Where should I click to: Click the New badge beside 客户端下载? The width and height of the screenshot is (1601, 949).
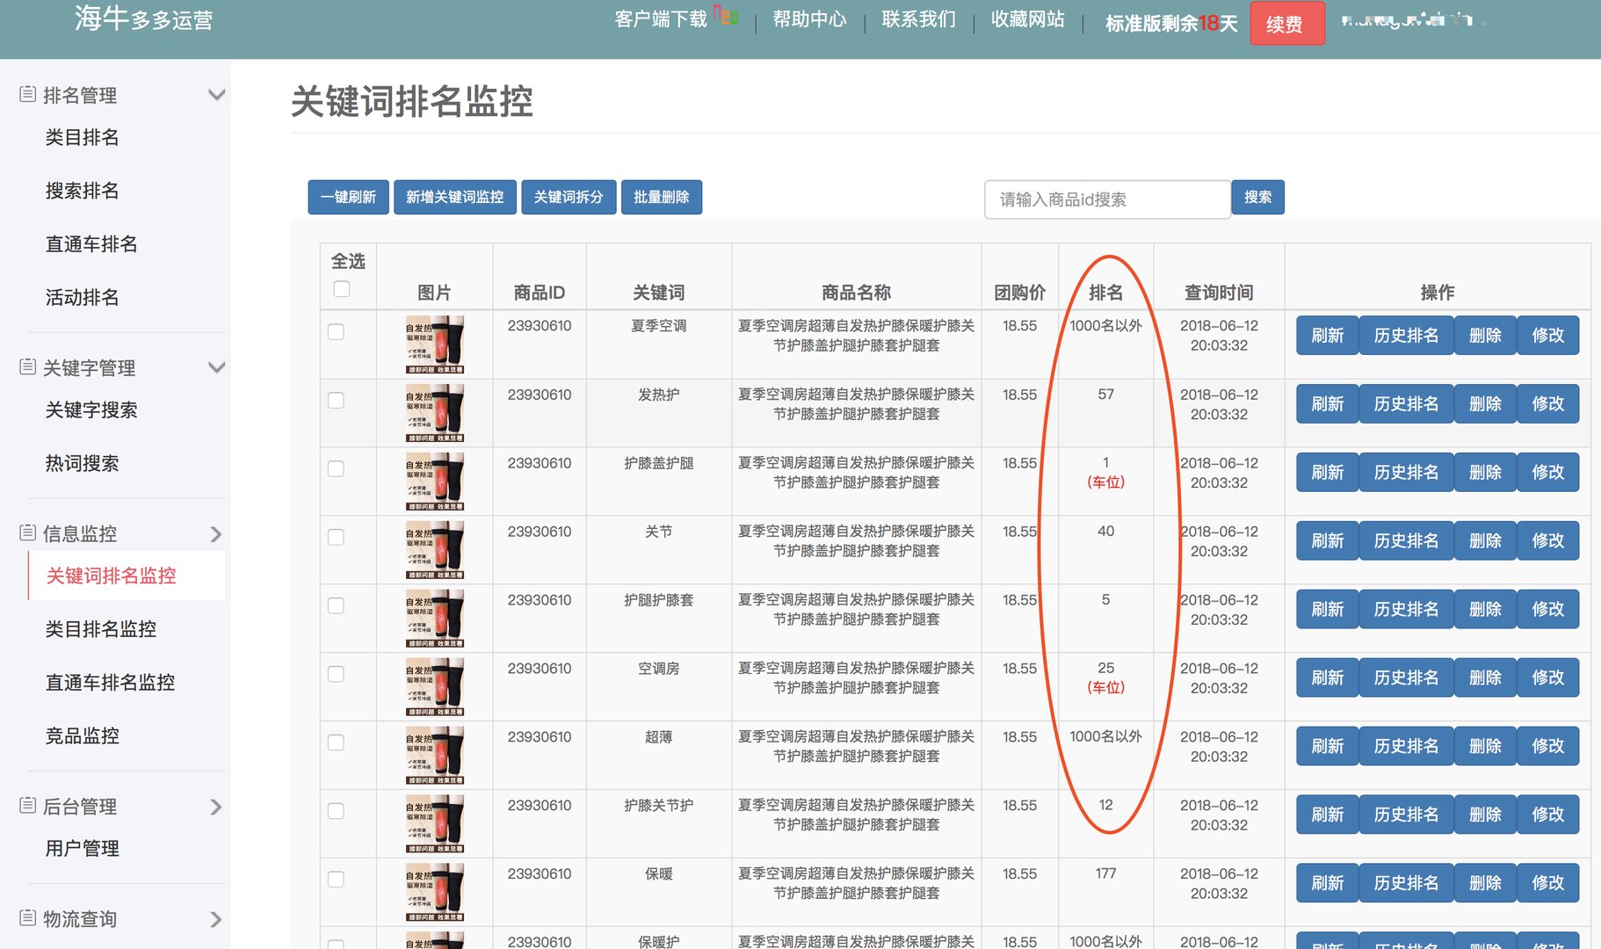pos(726,16)
